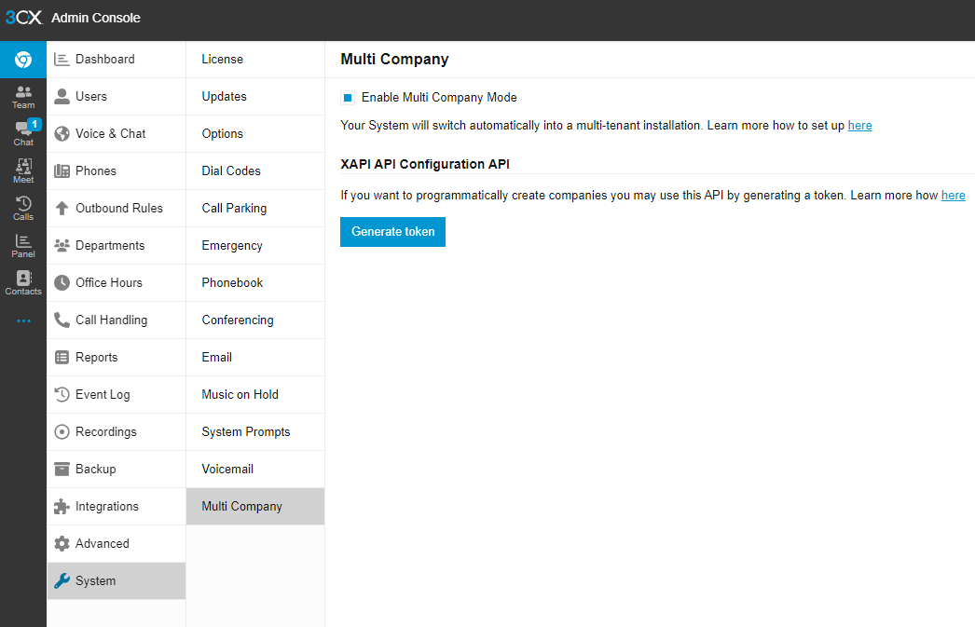The image size is (975, 627).
Task: Select System Prompts submenu
Action: 255,432
